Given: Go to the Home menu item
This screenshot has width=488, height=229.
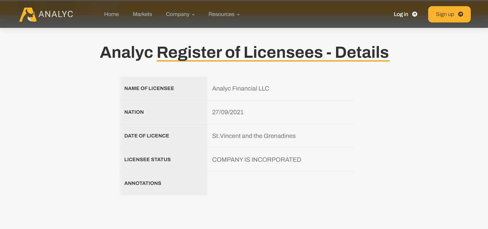Looking at the screenshot, I should (x=111, y=14).
